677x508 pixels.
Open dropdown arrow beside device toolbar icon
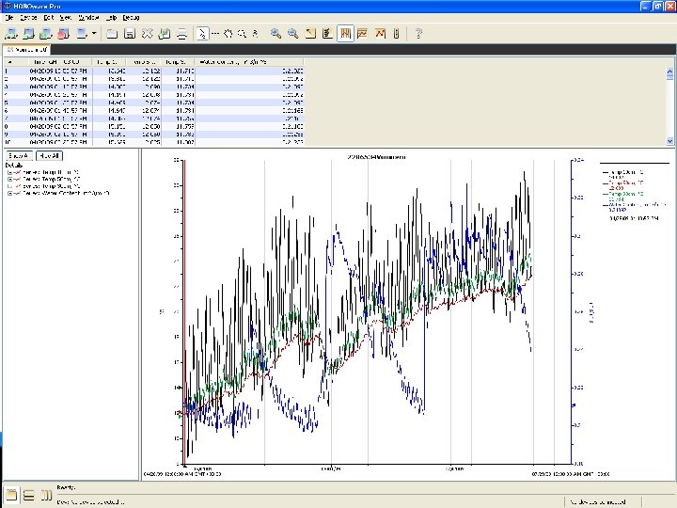94,34
